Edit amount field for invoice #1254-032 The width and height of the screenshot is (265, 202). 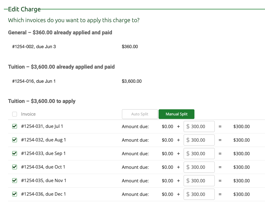point(199,140)
